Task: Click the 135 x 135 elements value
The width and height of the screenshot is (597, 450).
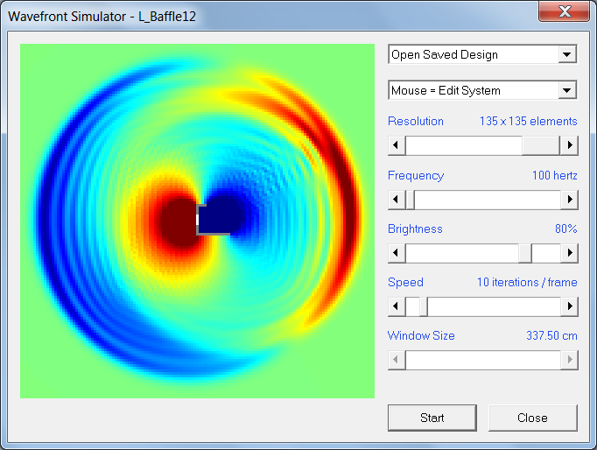Action: tap(528, 121)
